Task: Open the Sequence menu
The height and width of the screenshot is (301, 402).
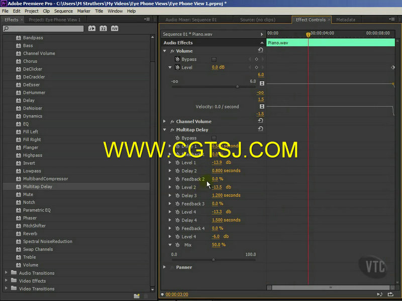Action: click(63, 11)
